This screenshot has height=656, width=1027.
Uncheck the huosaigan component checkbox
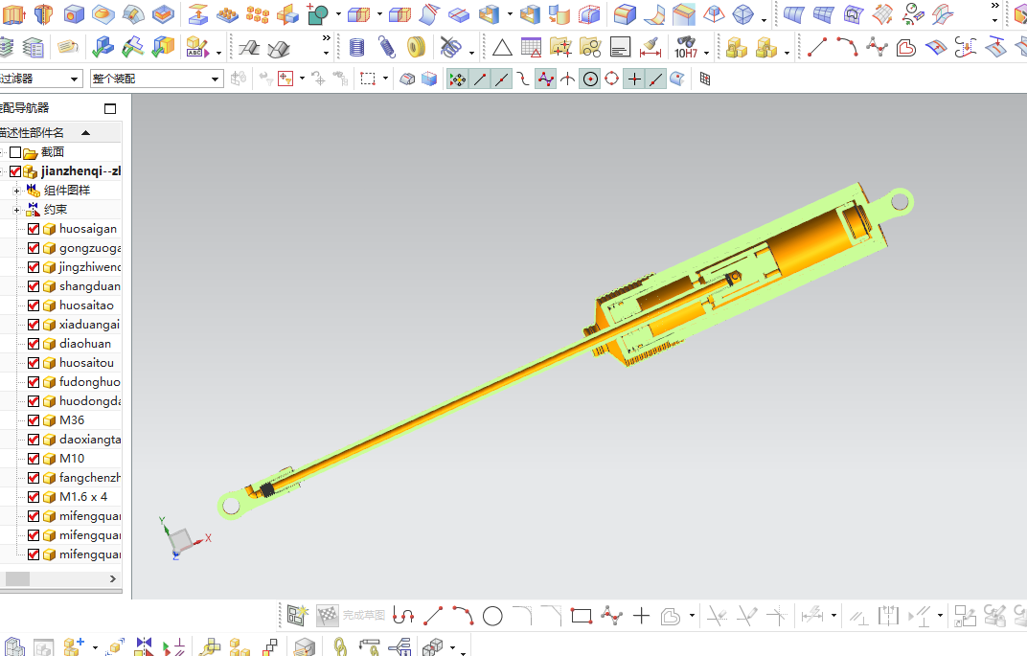(x=34, y=229)
